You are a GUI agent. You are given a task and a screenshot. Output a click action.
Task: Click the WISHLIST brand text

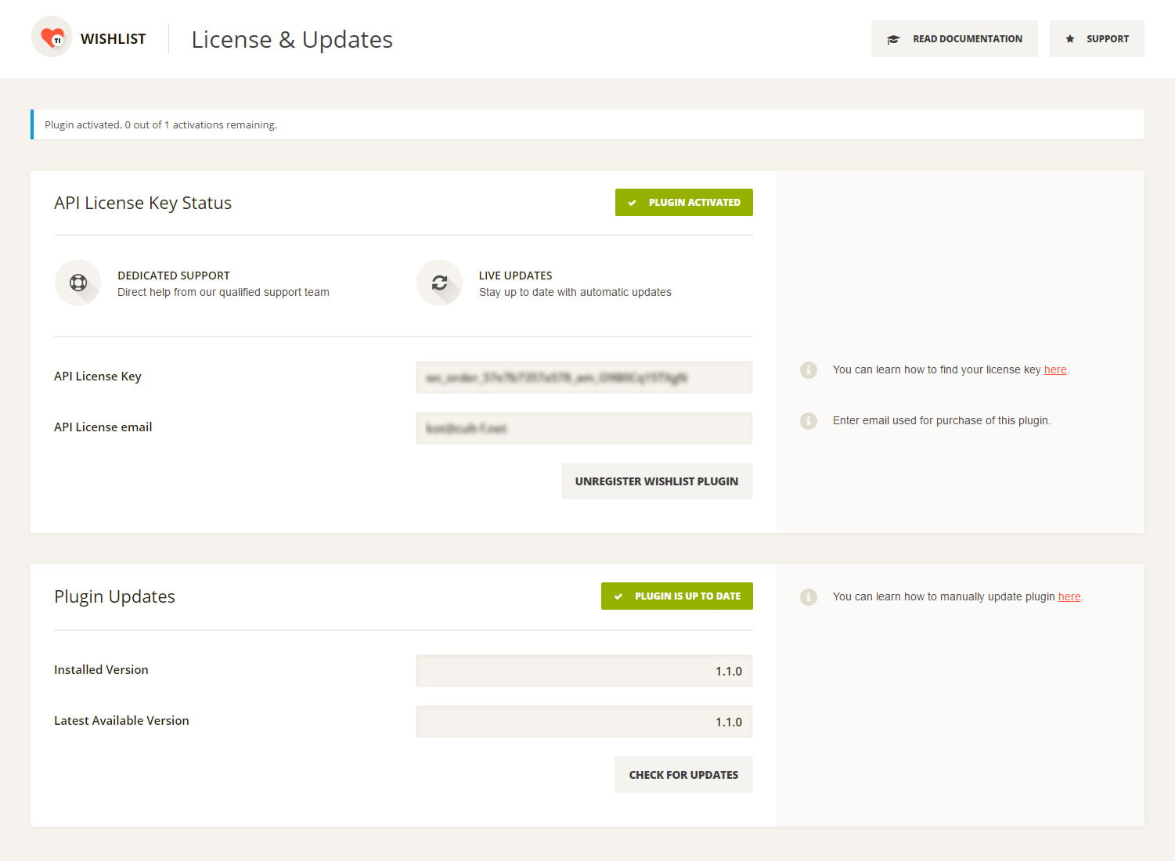(113, 38)
